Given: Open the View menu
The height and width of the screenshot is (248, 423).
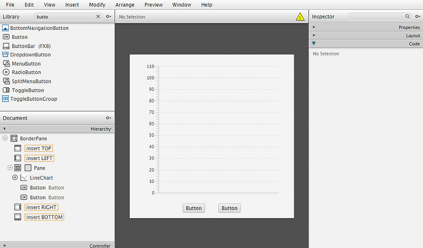Looking at the screenshot, I should [x=49, y=5].
